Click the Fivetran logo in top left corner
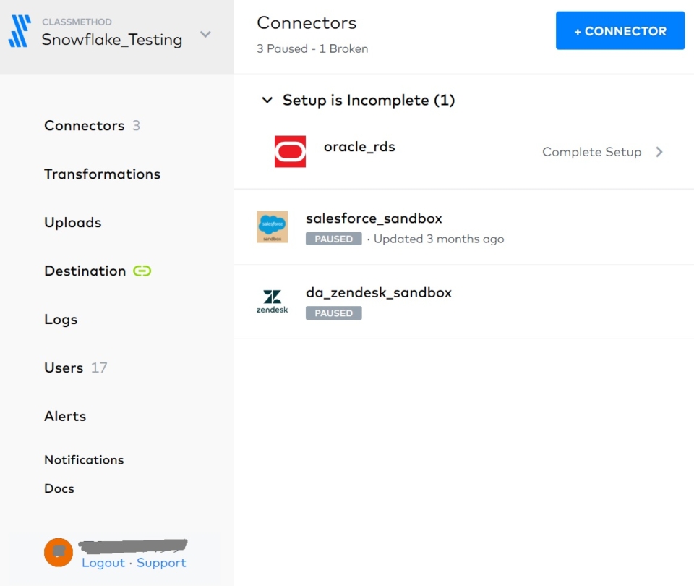 (20, 30)
